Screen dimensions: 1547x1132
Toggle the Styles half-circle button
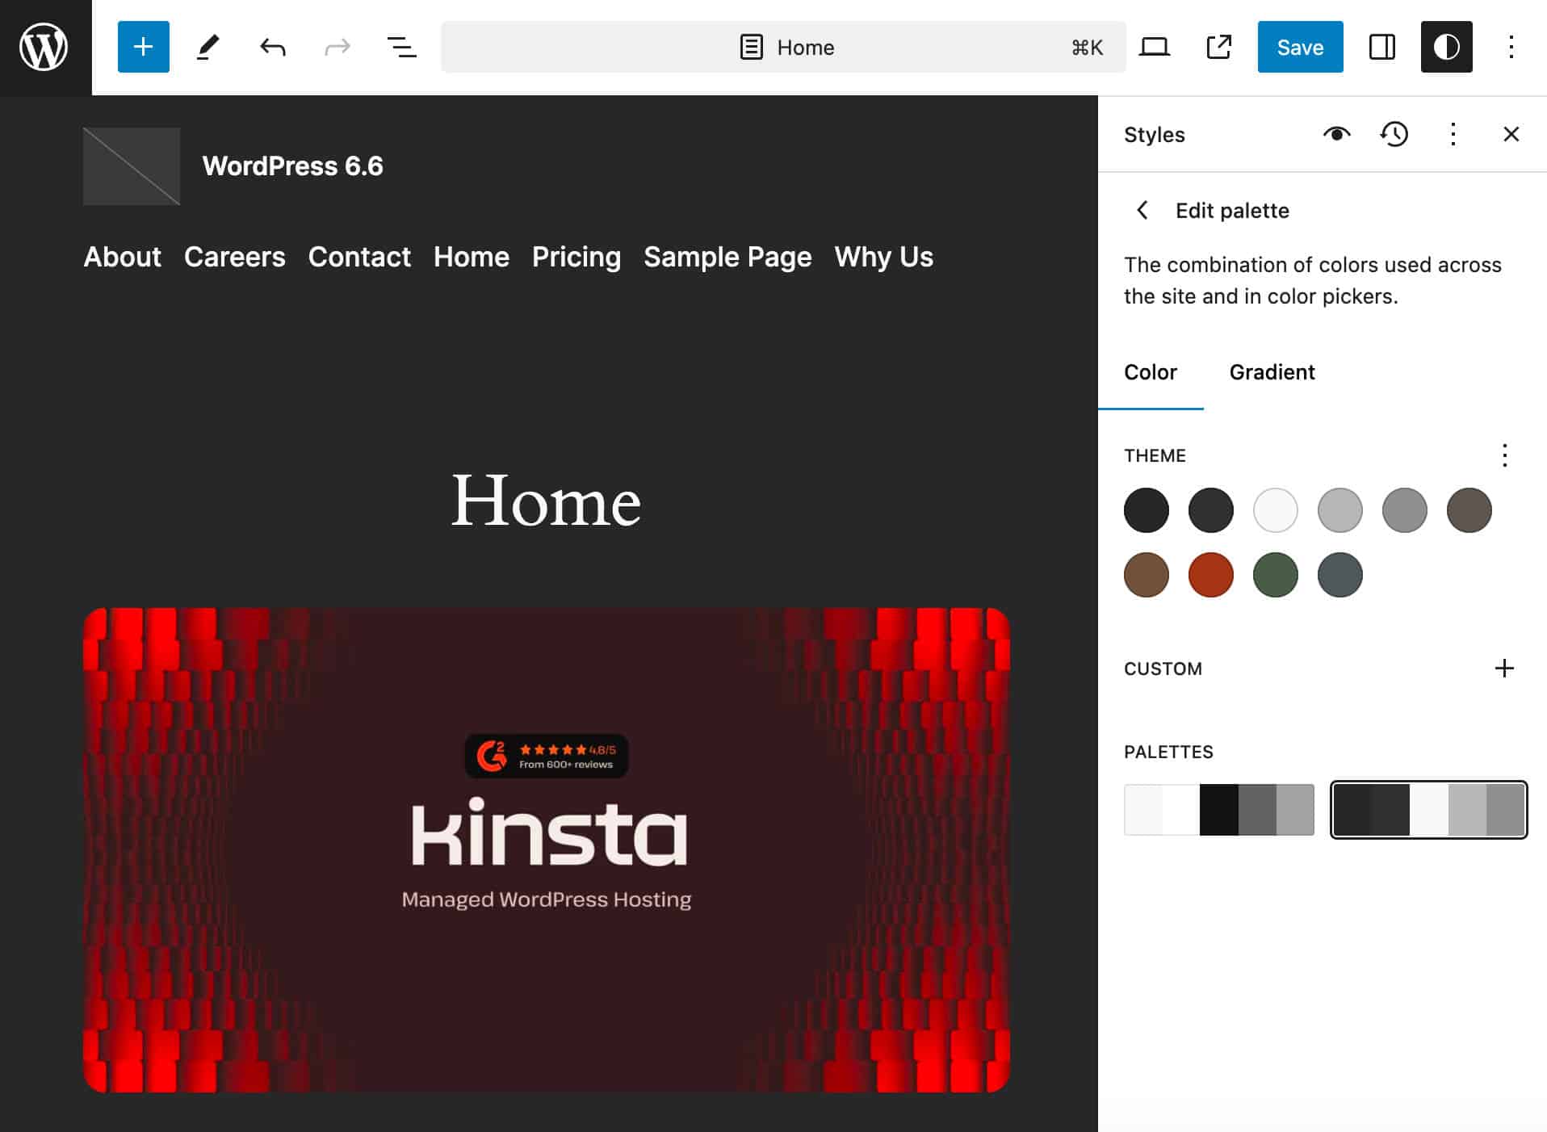tap(1446, 47)
